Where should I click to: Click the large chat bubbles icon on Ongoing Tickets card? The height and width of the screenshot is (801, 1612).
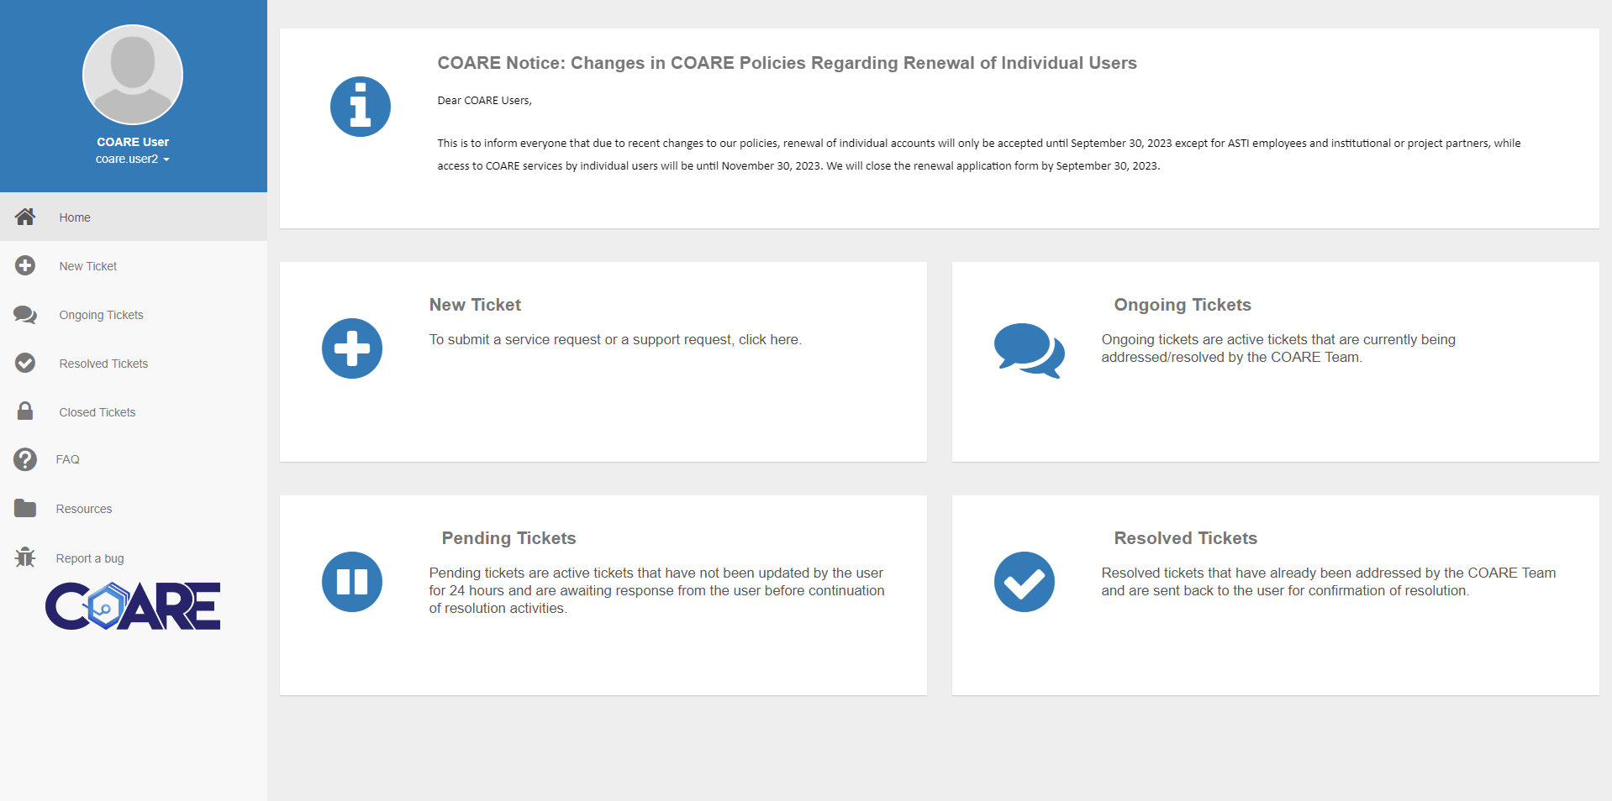pos(1030,350)
